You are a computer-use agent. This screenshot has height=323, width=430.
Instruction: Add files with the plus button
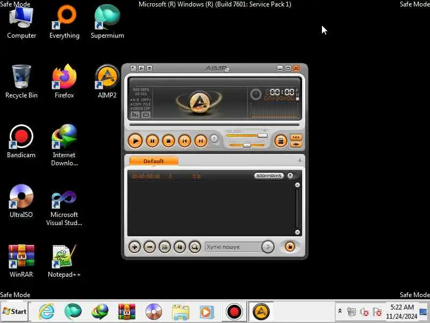point(134,247)
